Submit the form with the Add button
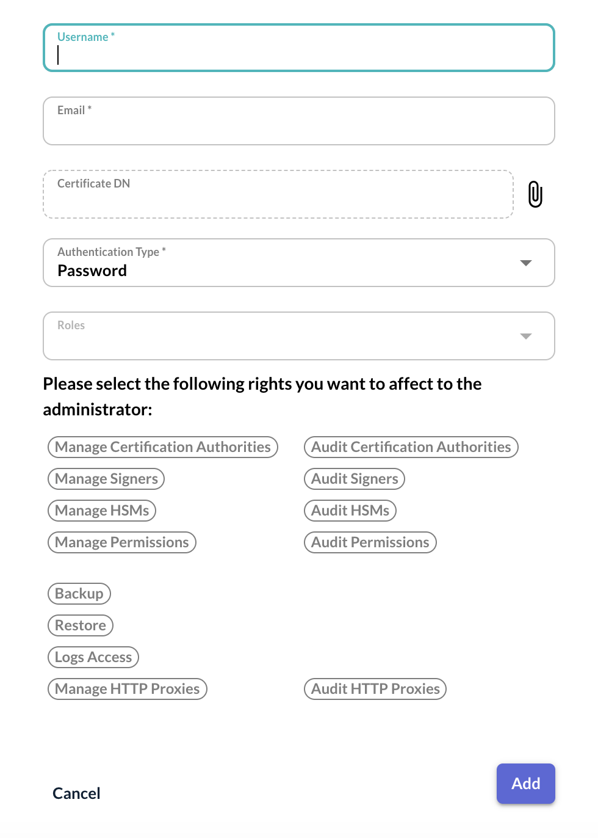 [525, 784]
